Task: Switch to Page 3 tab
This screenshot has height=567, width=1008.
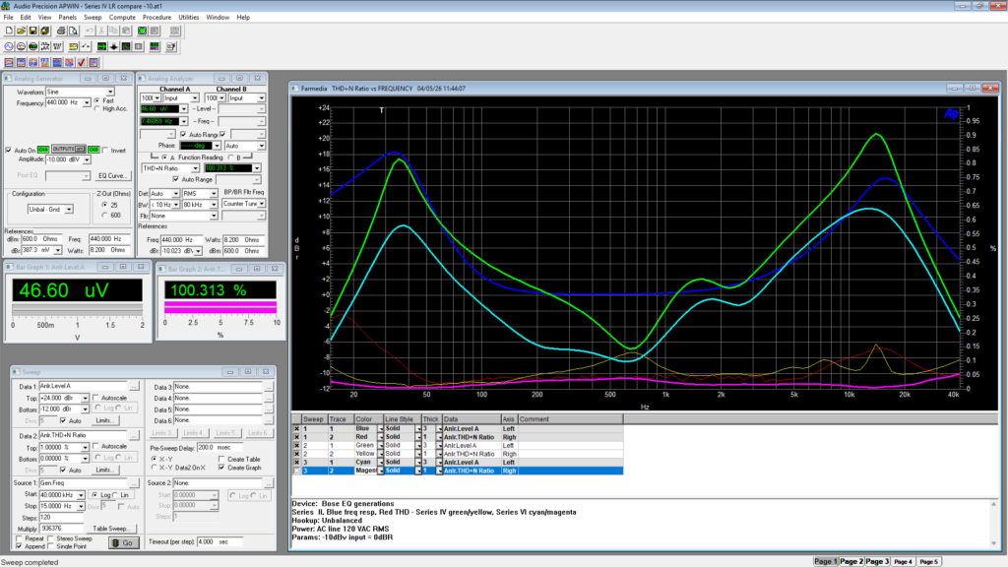Action: [876, 561]
